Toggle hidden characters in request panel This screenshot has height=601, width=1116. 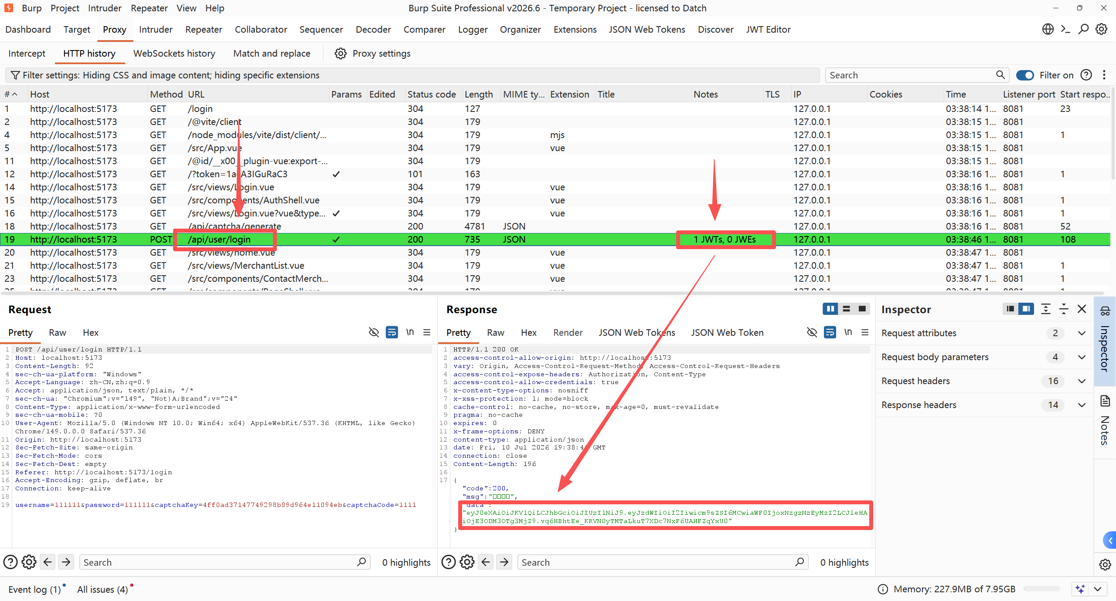click(374, 332)
